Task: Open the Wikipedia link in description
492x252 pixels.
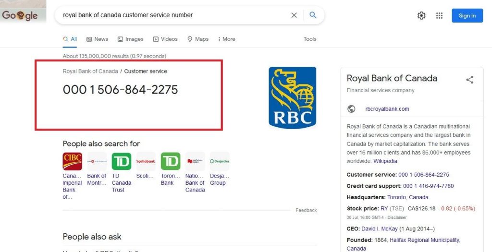Action: pos(385,161)
